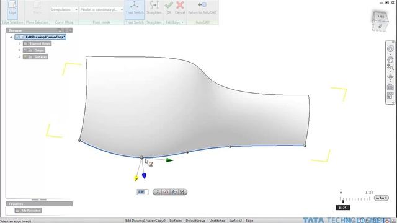Viewport: 397px width, 223px height.
Task: Click the value input field below triad
Action: (x=142, y=192)
